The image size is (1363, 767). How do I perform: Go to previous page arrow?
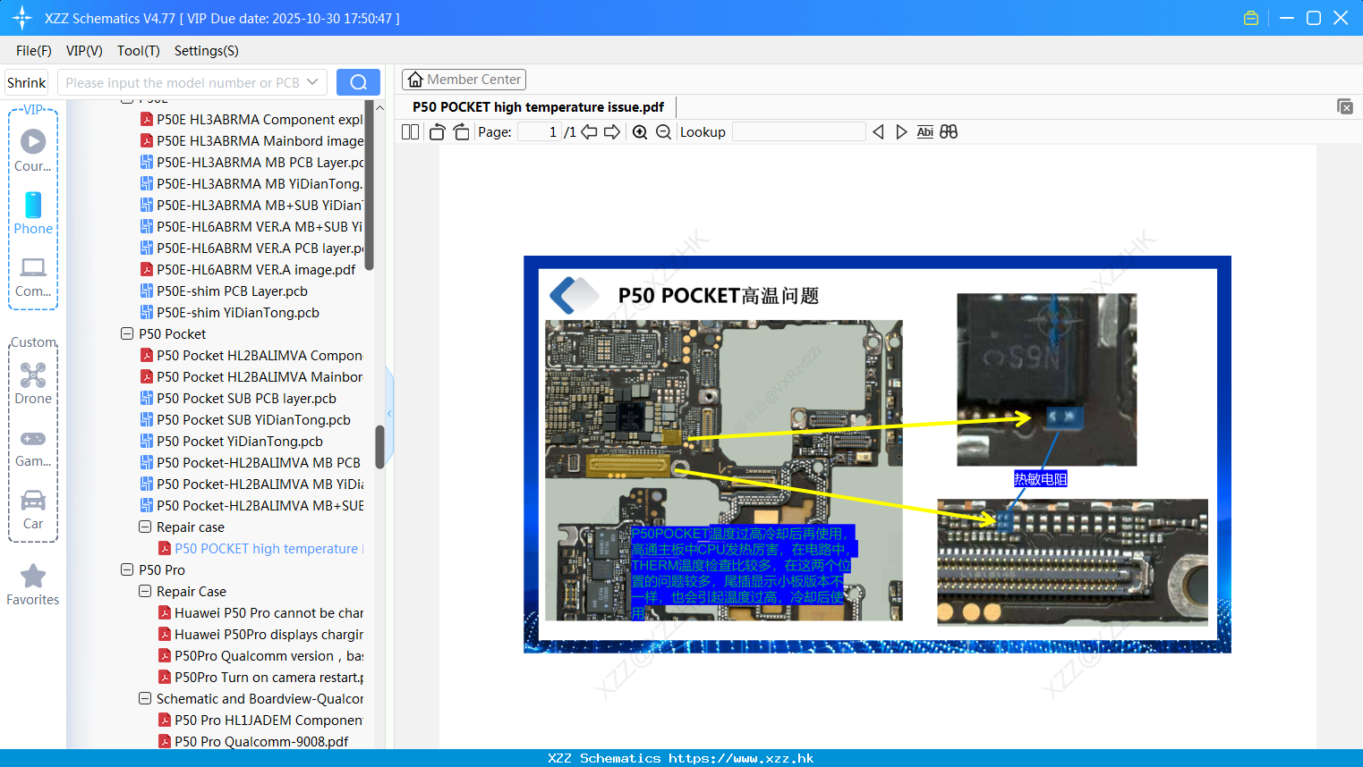(589, 132)
